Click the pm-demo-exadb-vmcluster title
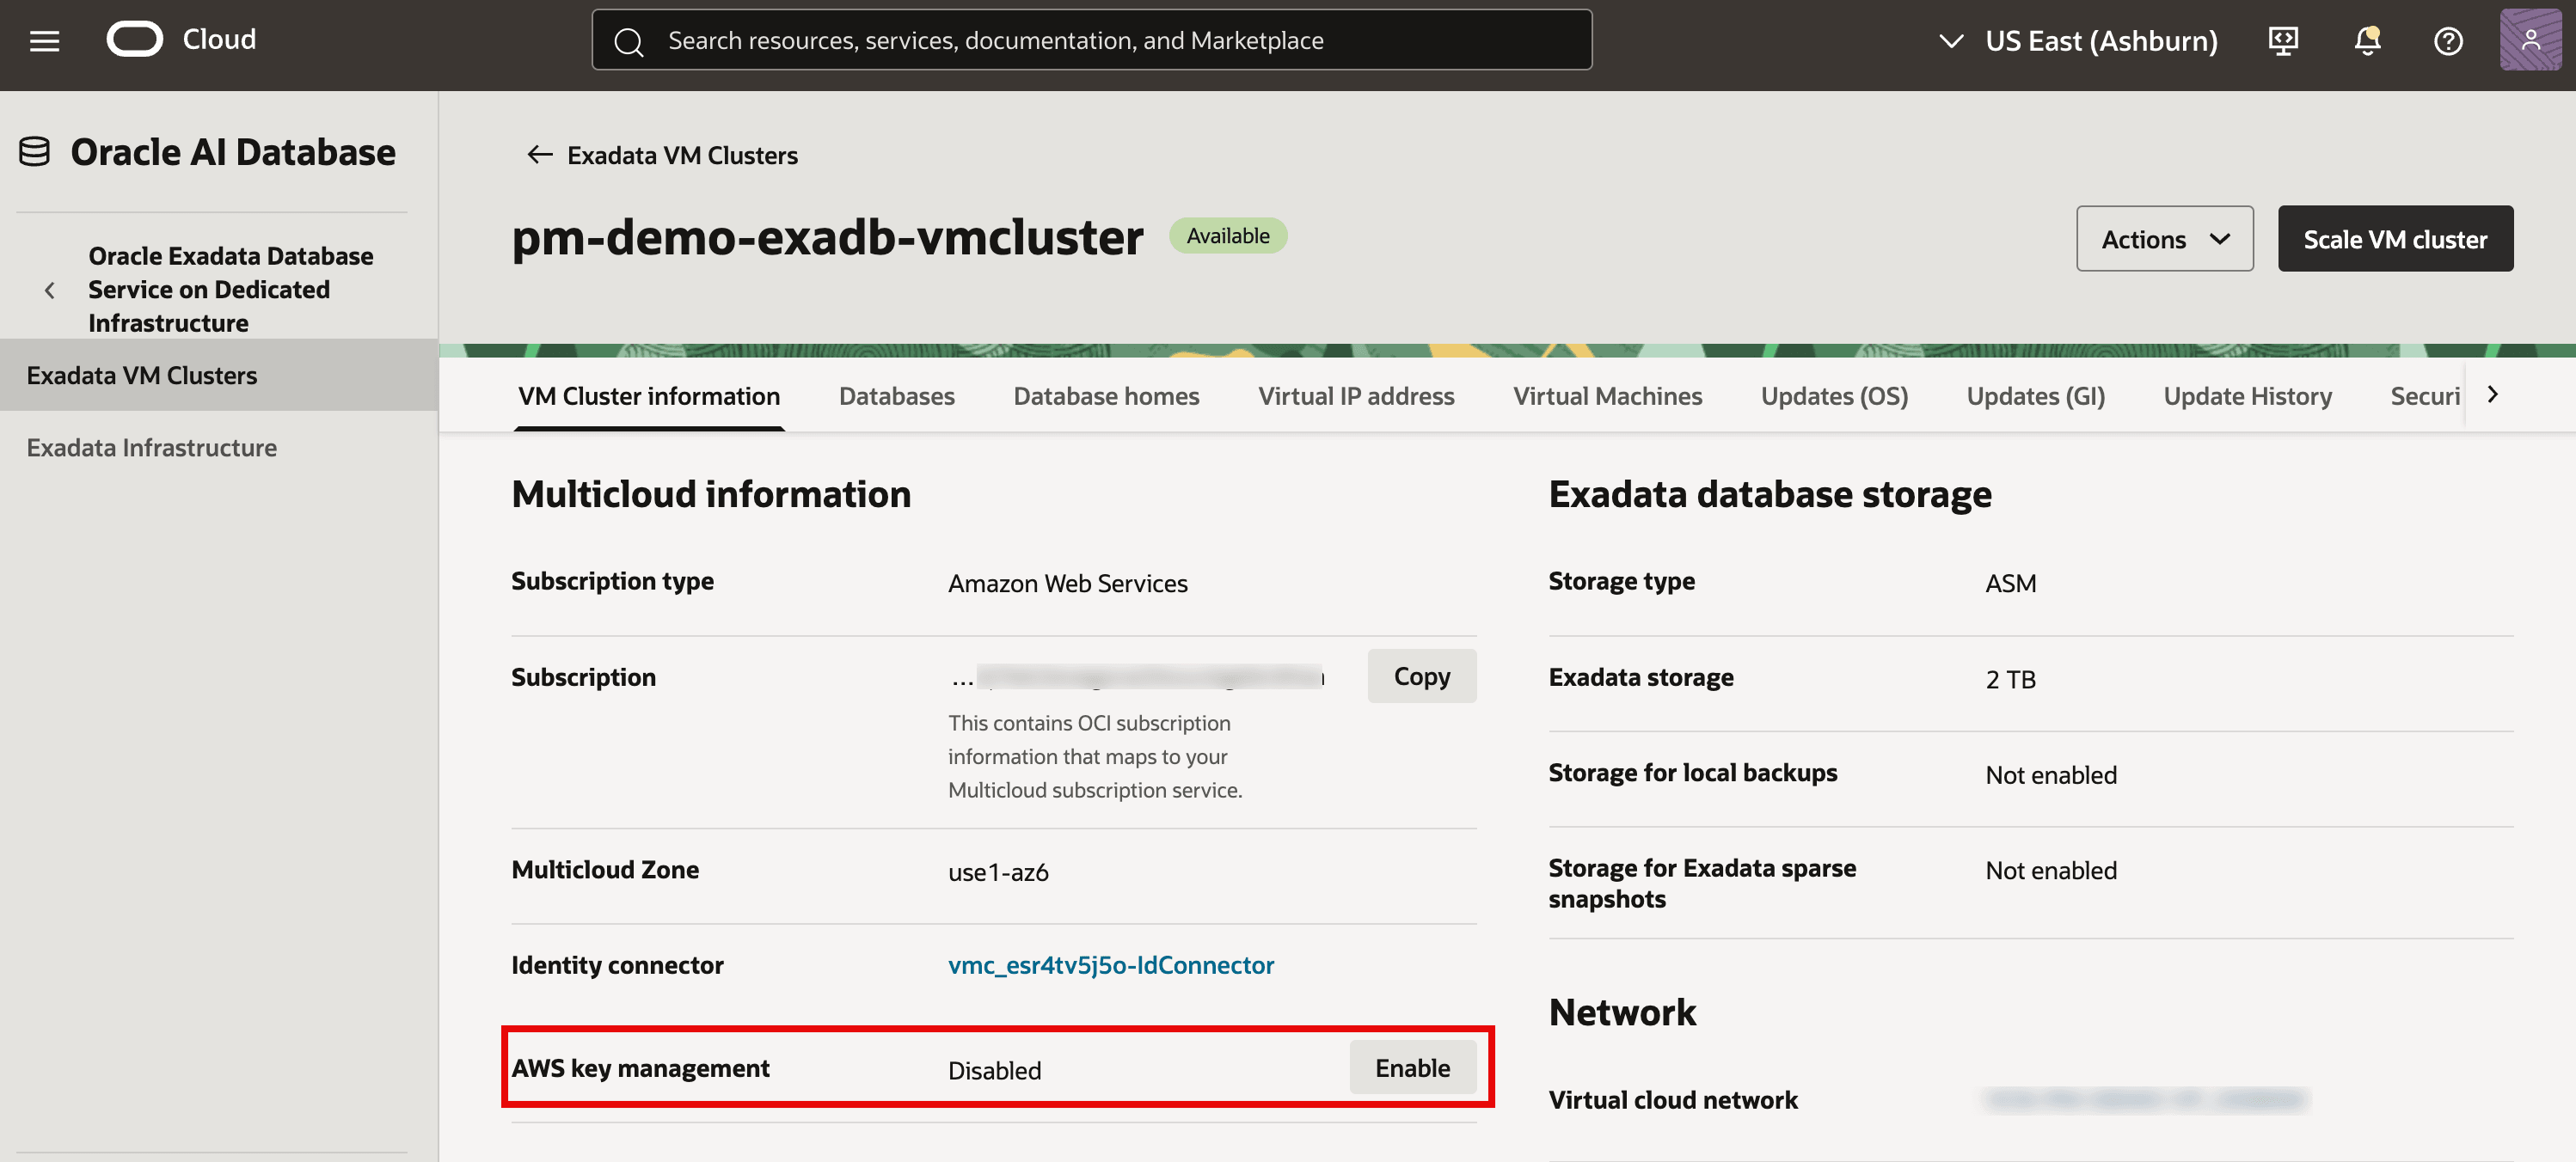This screenshot has width=2576, height=1162. (x=826, y=238)
